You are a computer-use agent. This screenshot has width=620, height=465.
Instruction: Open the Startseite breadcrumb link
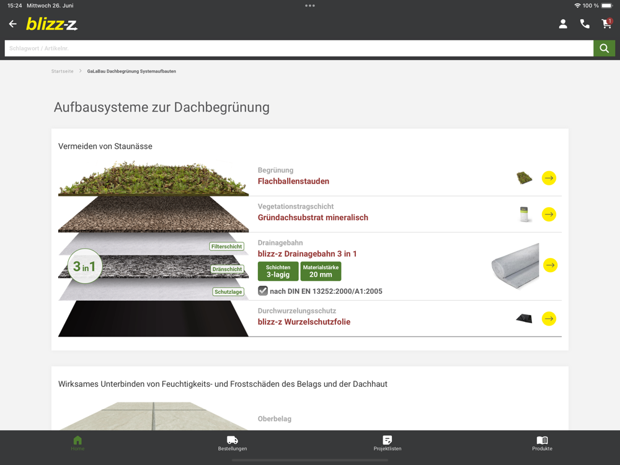tap(62, 71)
